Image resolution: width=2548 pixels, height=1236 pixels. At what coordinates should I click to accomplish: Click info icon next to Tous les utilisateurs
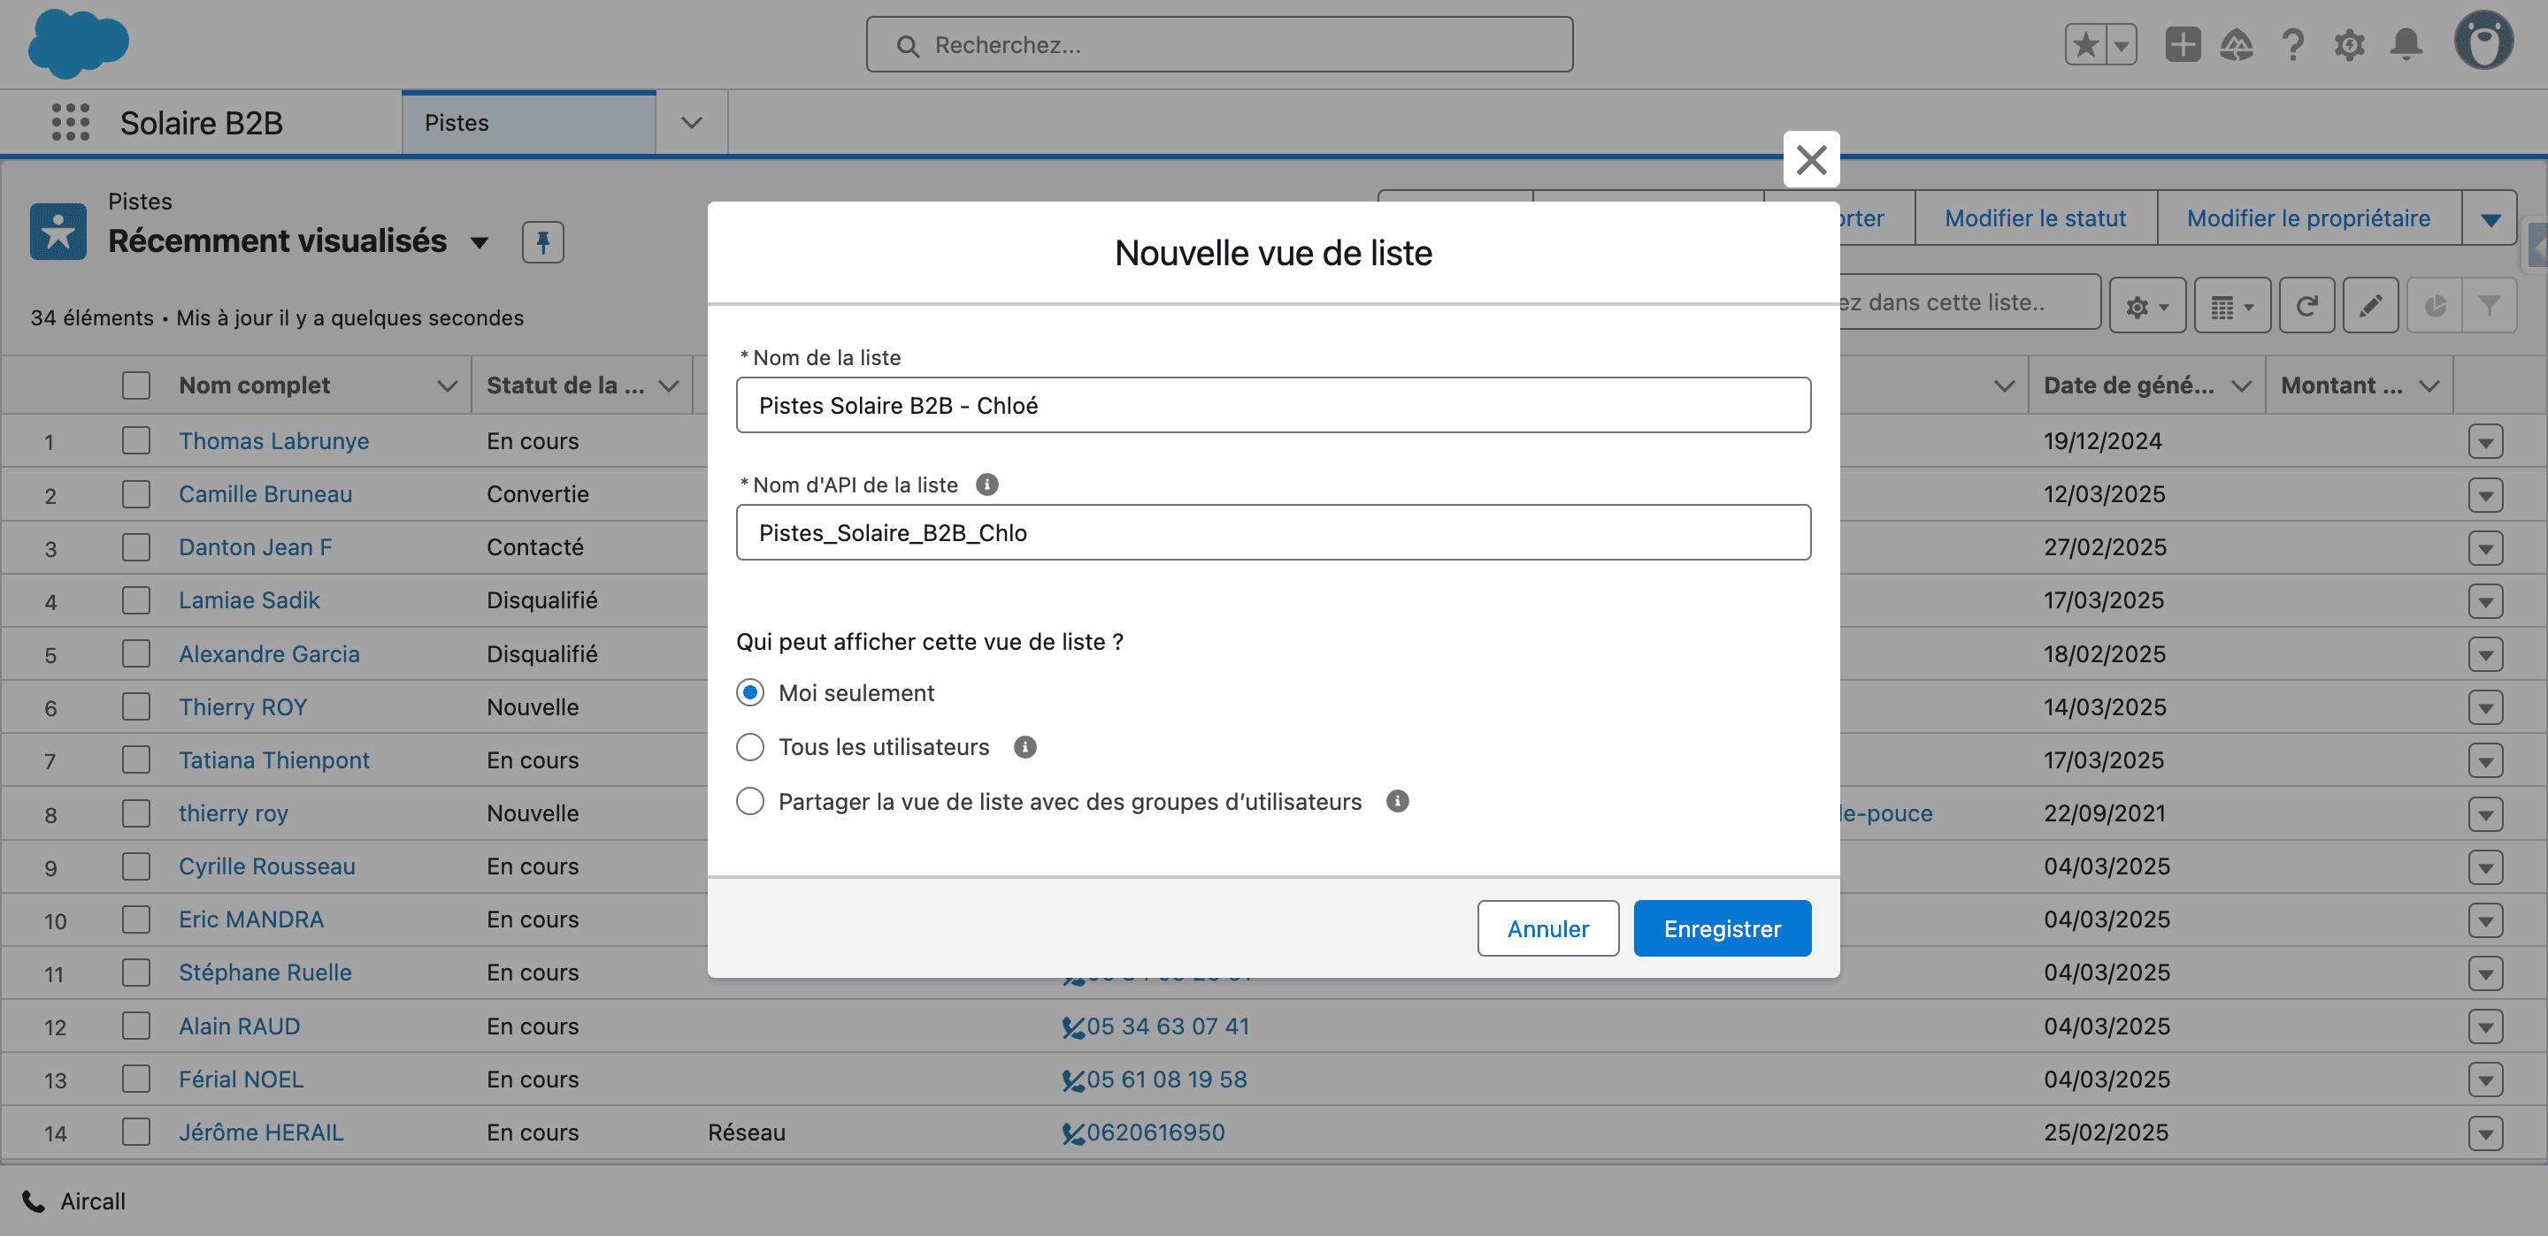[1025, 748]
